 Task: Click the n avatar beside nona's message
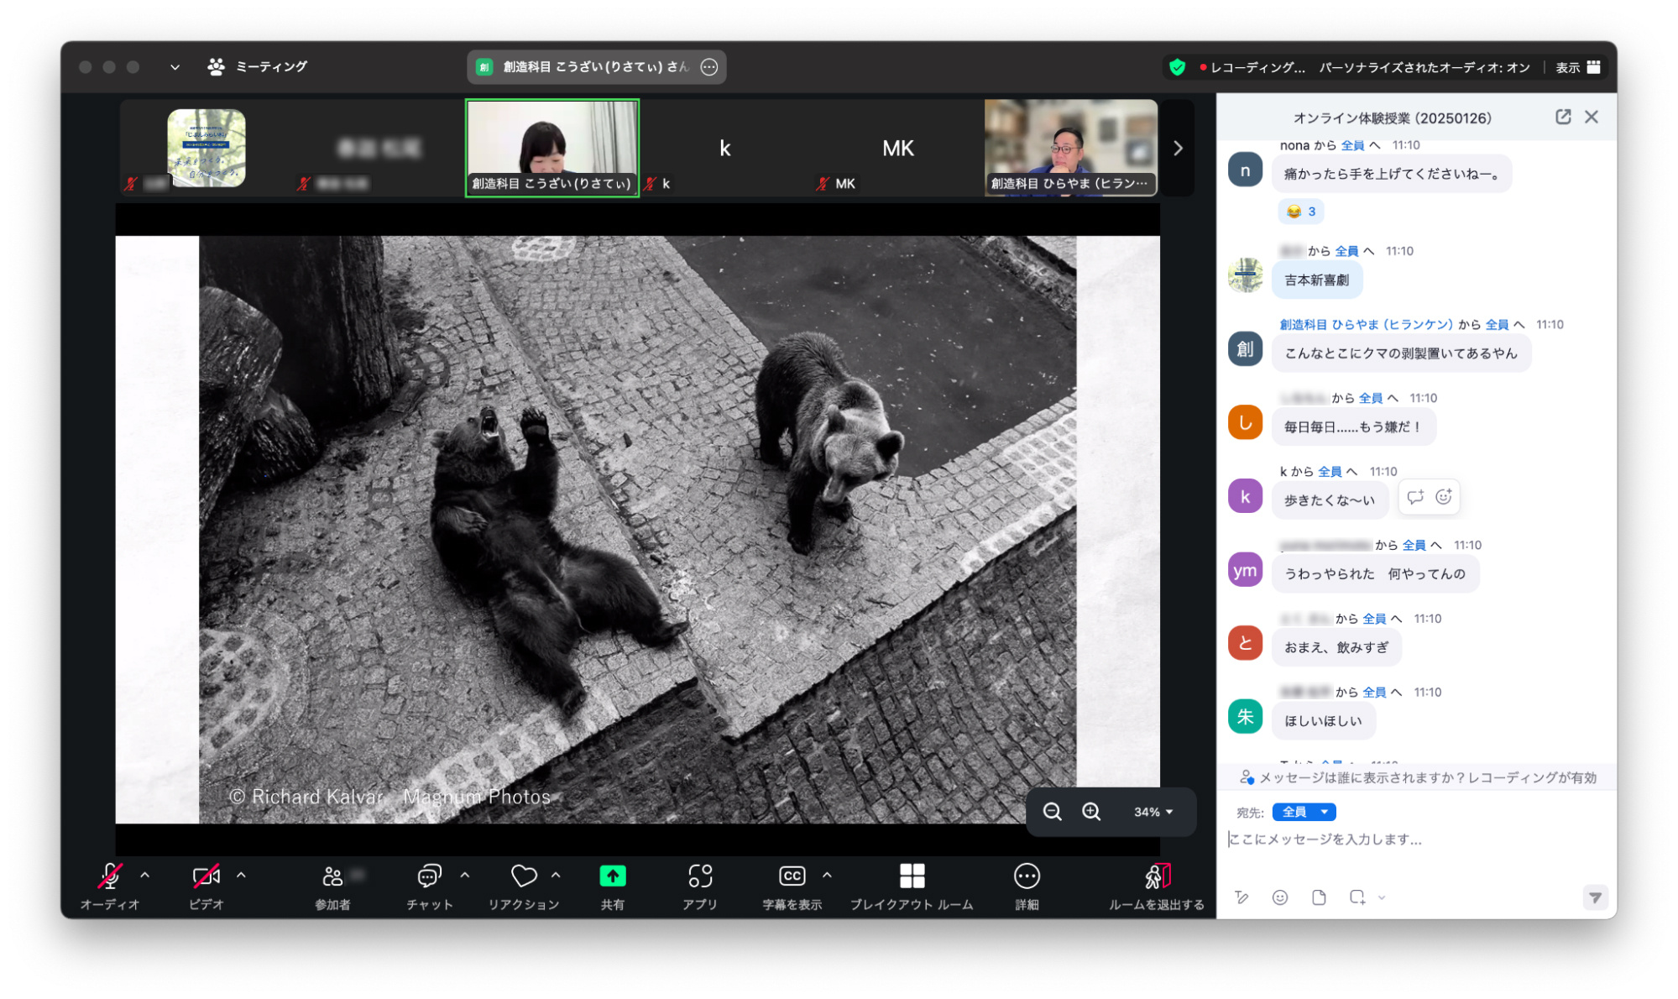(x=1245, y=170)
